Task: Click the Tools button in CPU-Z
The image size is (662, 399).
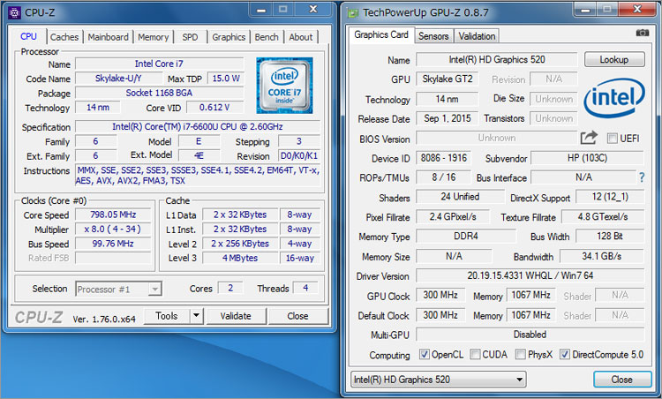Action: (x=167, y=316)
